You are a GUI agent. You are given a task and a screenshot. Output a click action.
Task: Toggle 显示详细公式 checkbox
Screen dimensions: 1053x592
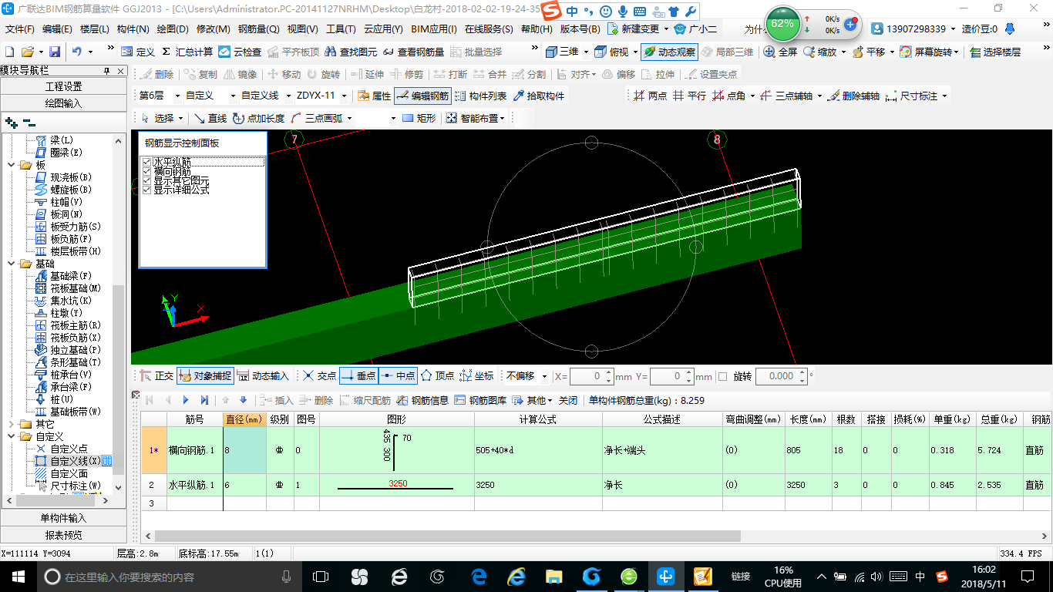(x=146, y=190)
